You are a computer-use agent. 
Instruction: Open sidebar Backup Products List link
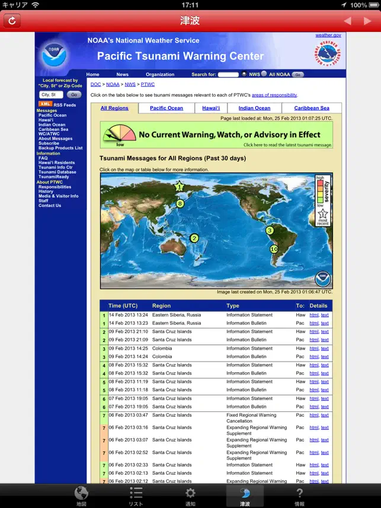point(60,148)
